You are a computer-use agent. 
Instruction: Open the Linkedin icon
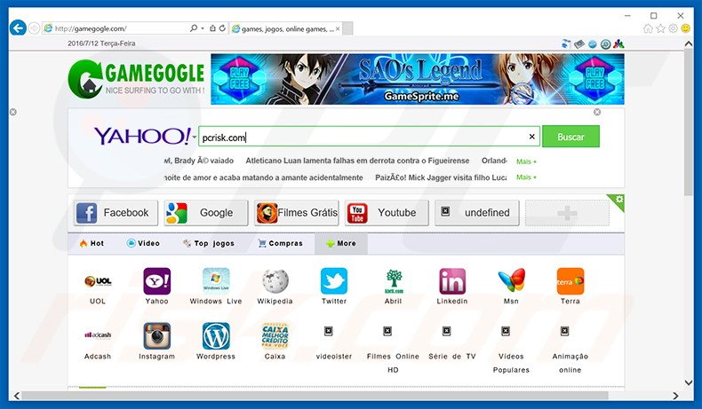click(x=452, y=281)
